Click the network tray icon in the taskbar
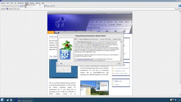 pyautogui.click(x=173, y=100)
